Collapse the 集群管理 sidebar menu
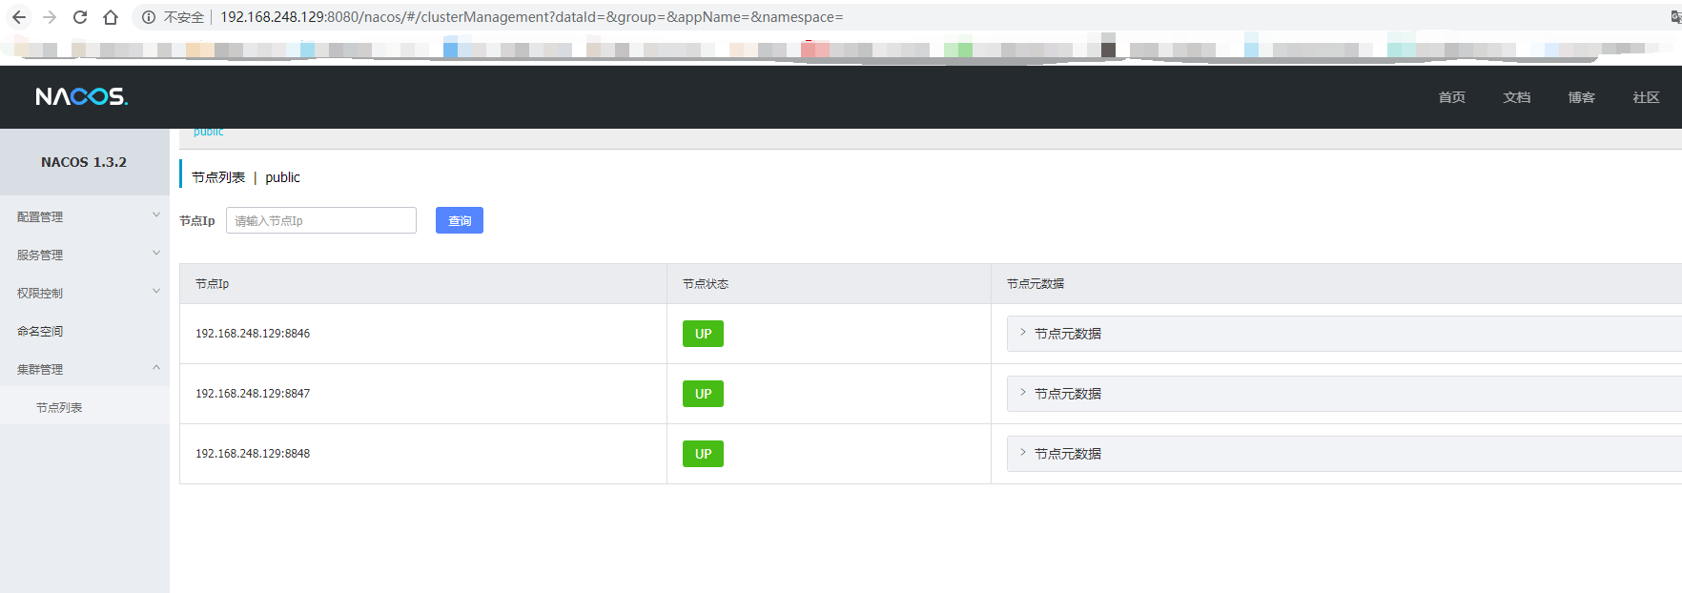1682x593 pixels. click(85, 369)
